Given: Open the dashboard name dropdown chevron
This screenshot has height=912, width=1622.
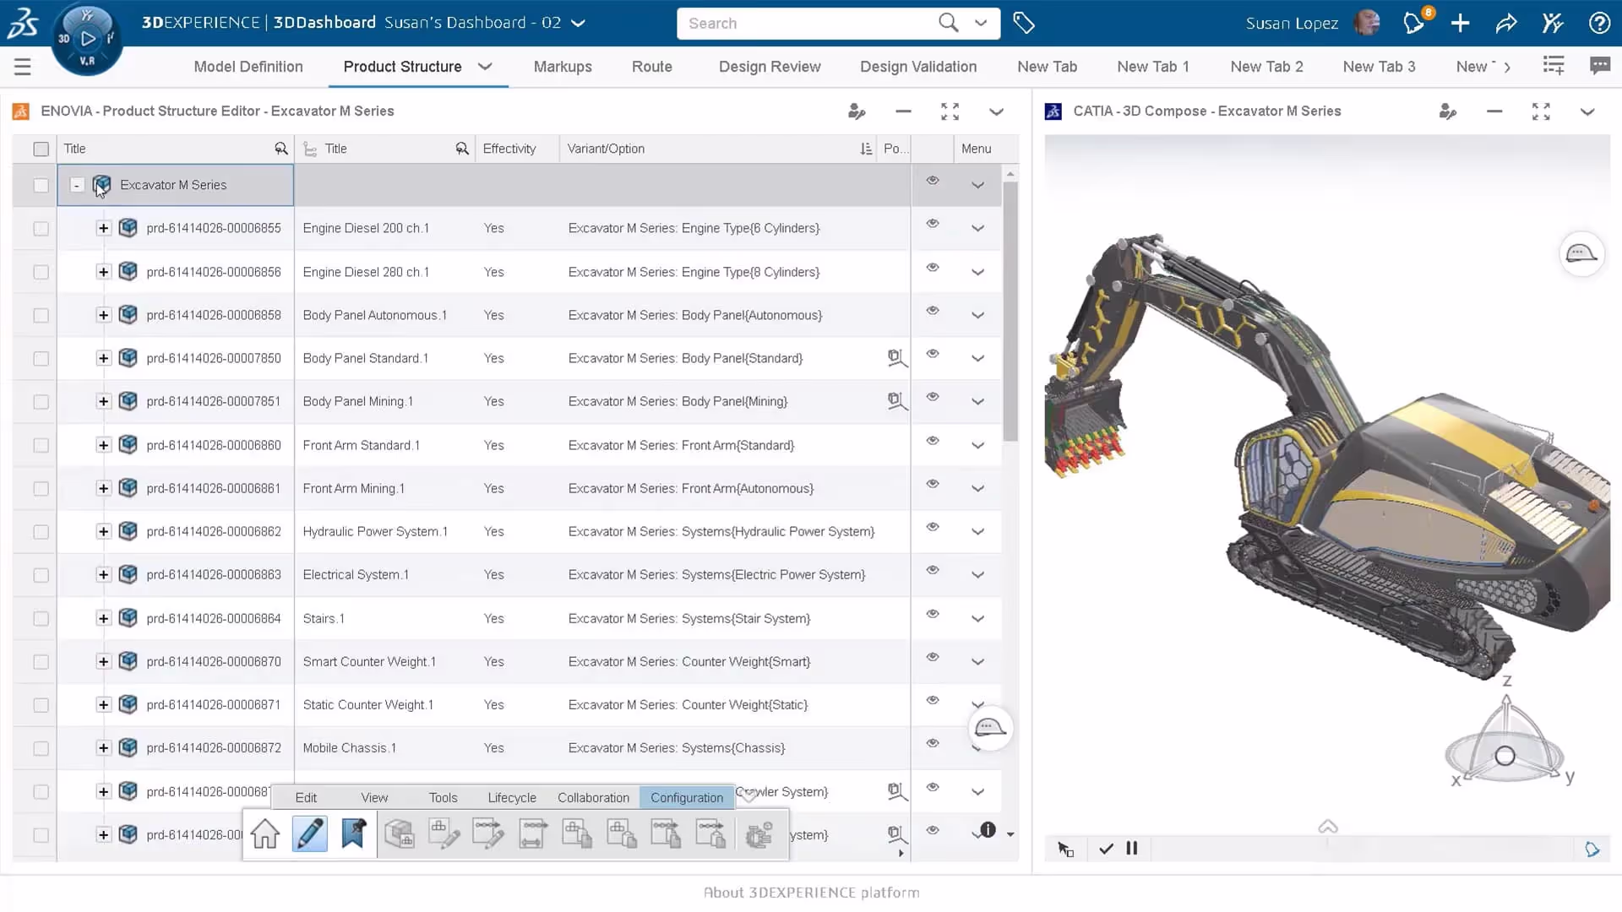Looking at the screenshot, I should (x=579, y=24).
